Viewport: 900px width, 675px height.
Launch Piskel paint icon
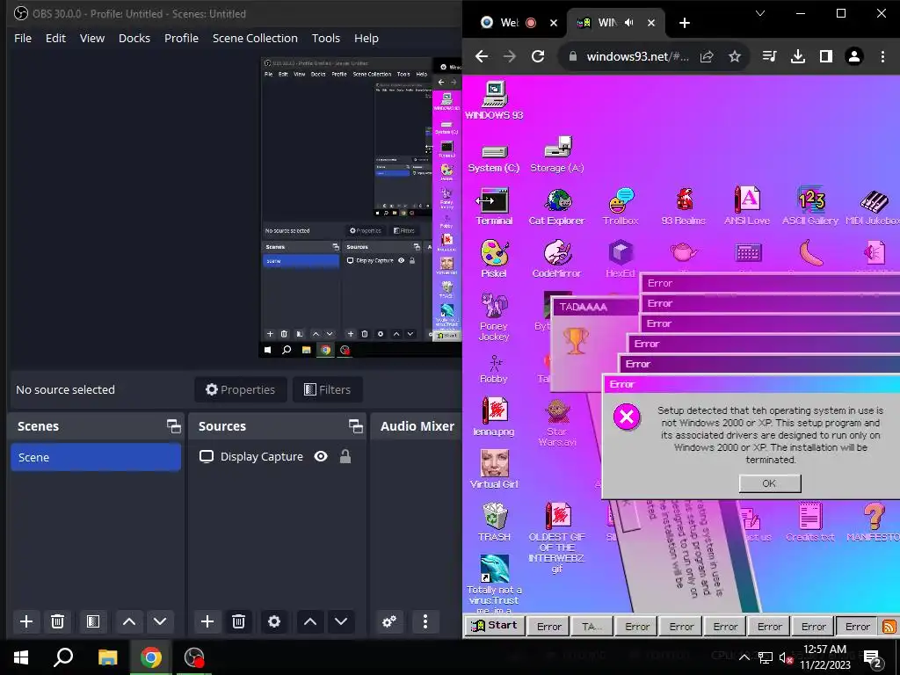click(494, 259)
